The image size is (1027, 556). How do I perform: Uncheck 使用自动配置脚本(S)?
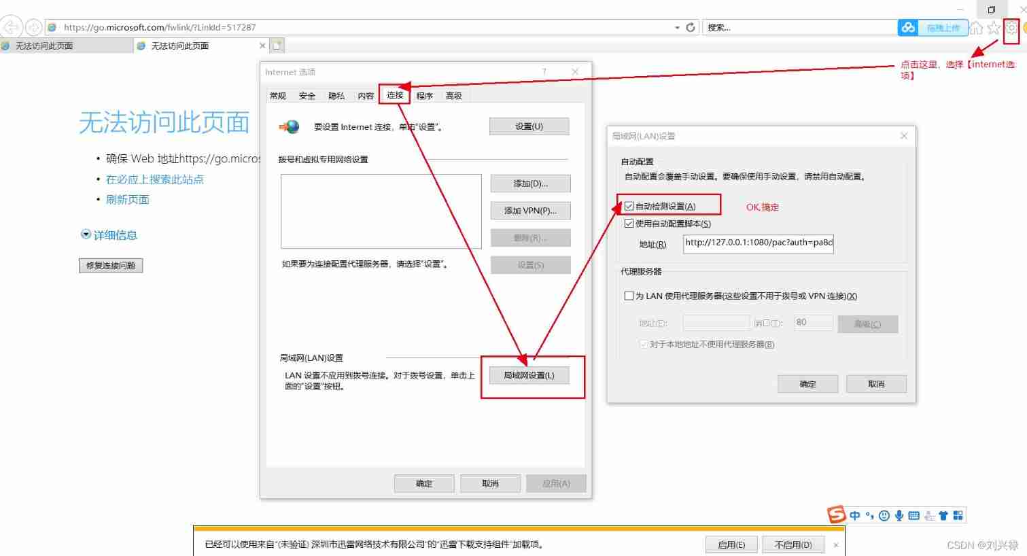pyautogui.click(x=629, y=223)
